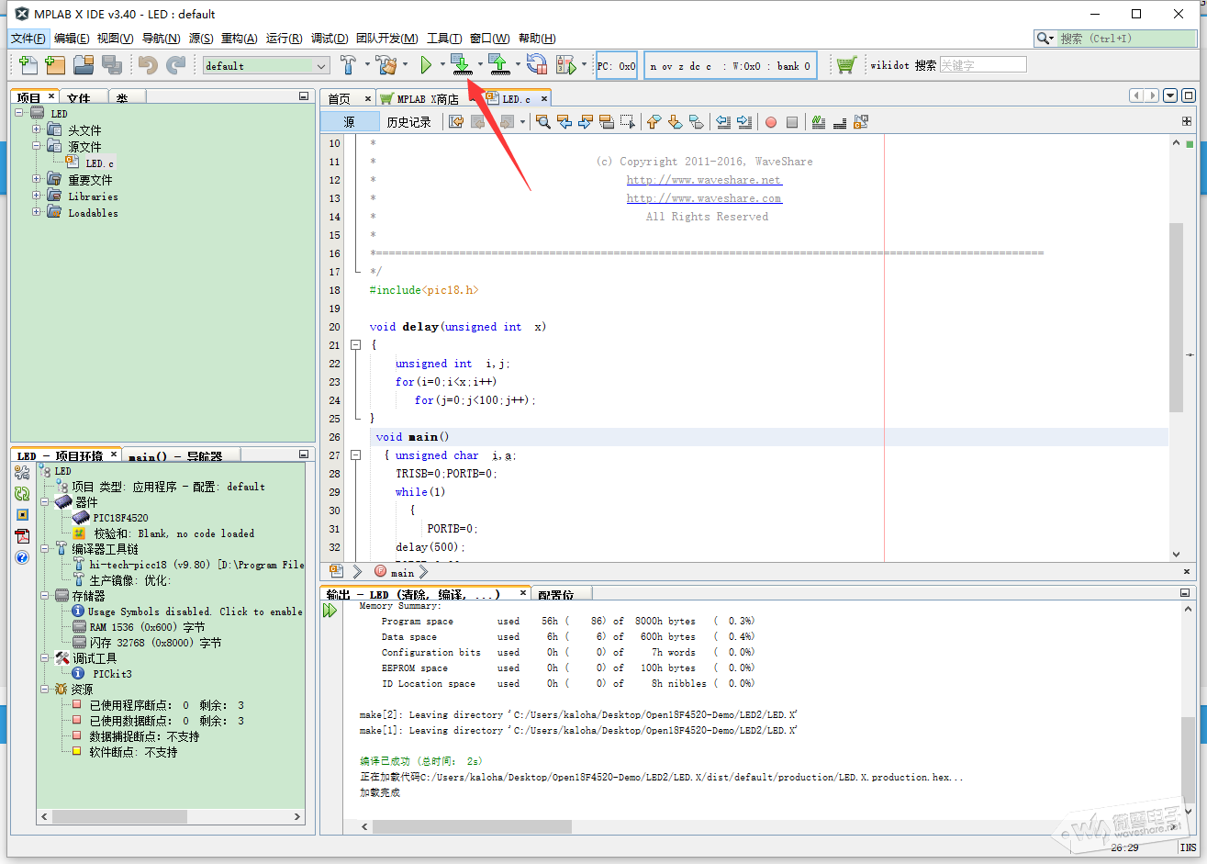
Task: Select the 源 source view button
Action: pyautogui.click(x=350, y=122)
